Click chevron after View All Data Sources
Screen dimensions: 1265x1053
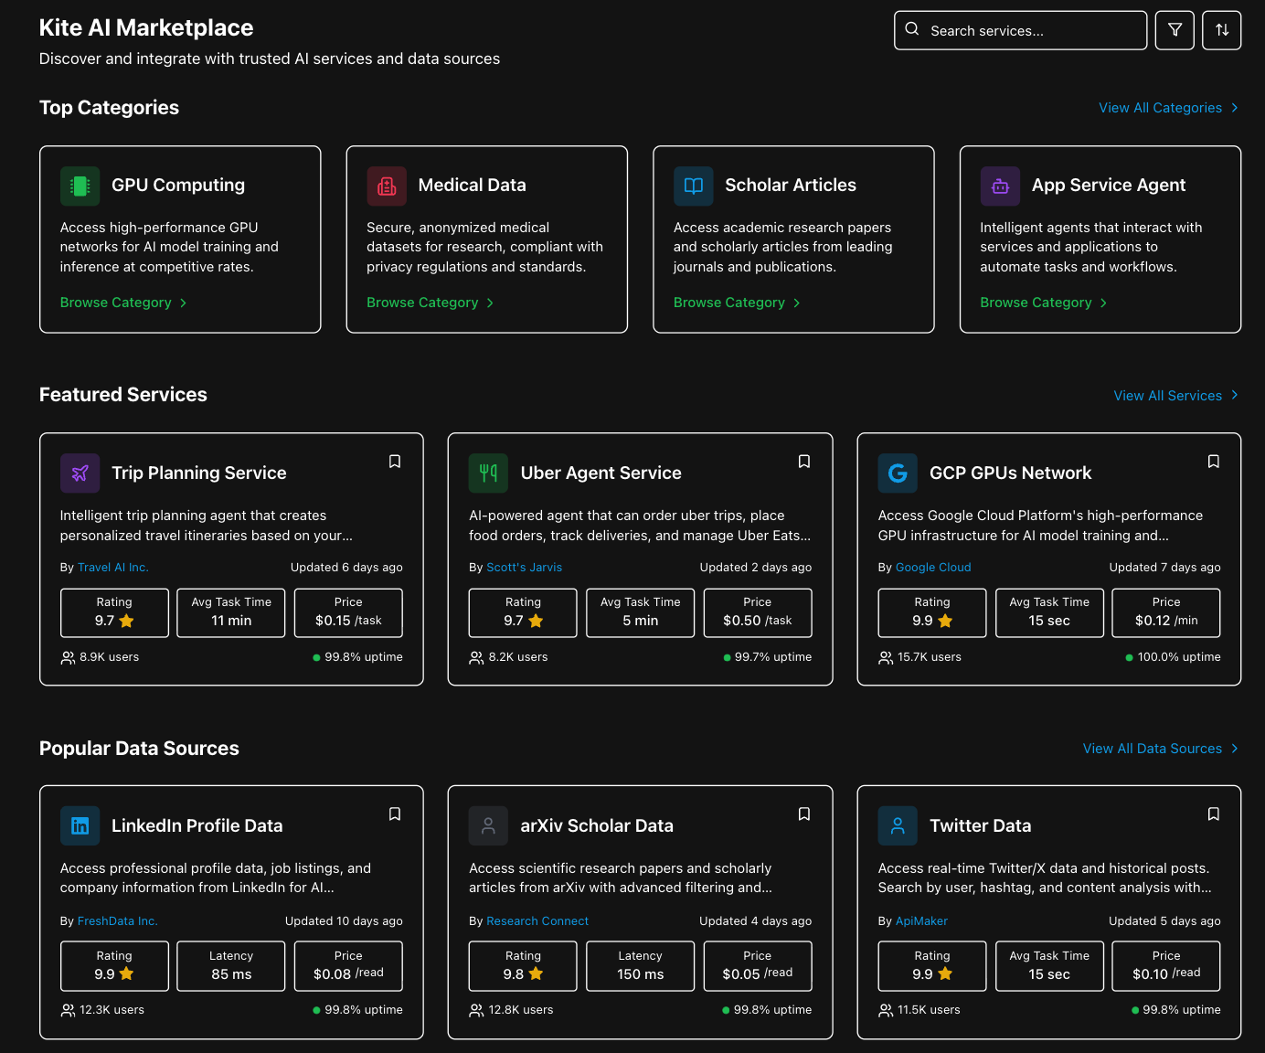click(1235, 749)
